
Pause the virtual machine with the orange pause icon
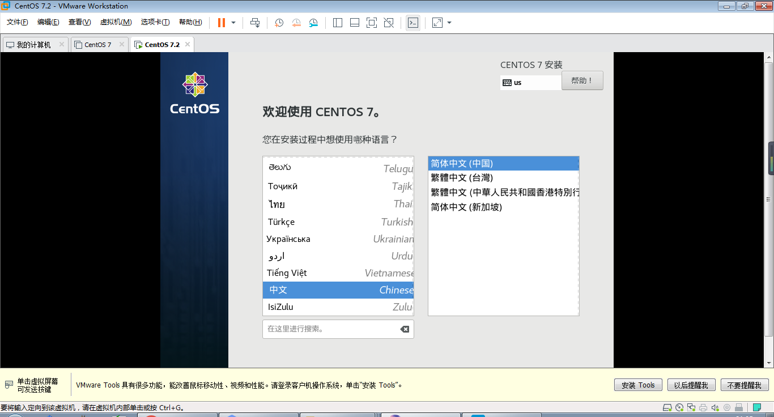(x=221, y=23)
